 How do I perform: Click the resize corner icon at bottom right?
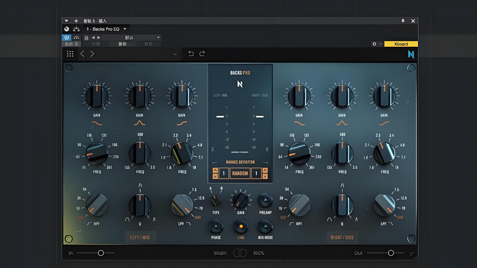pyautogui.click(x=413, y=255)
